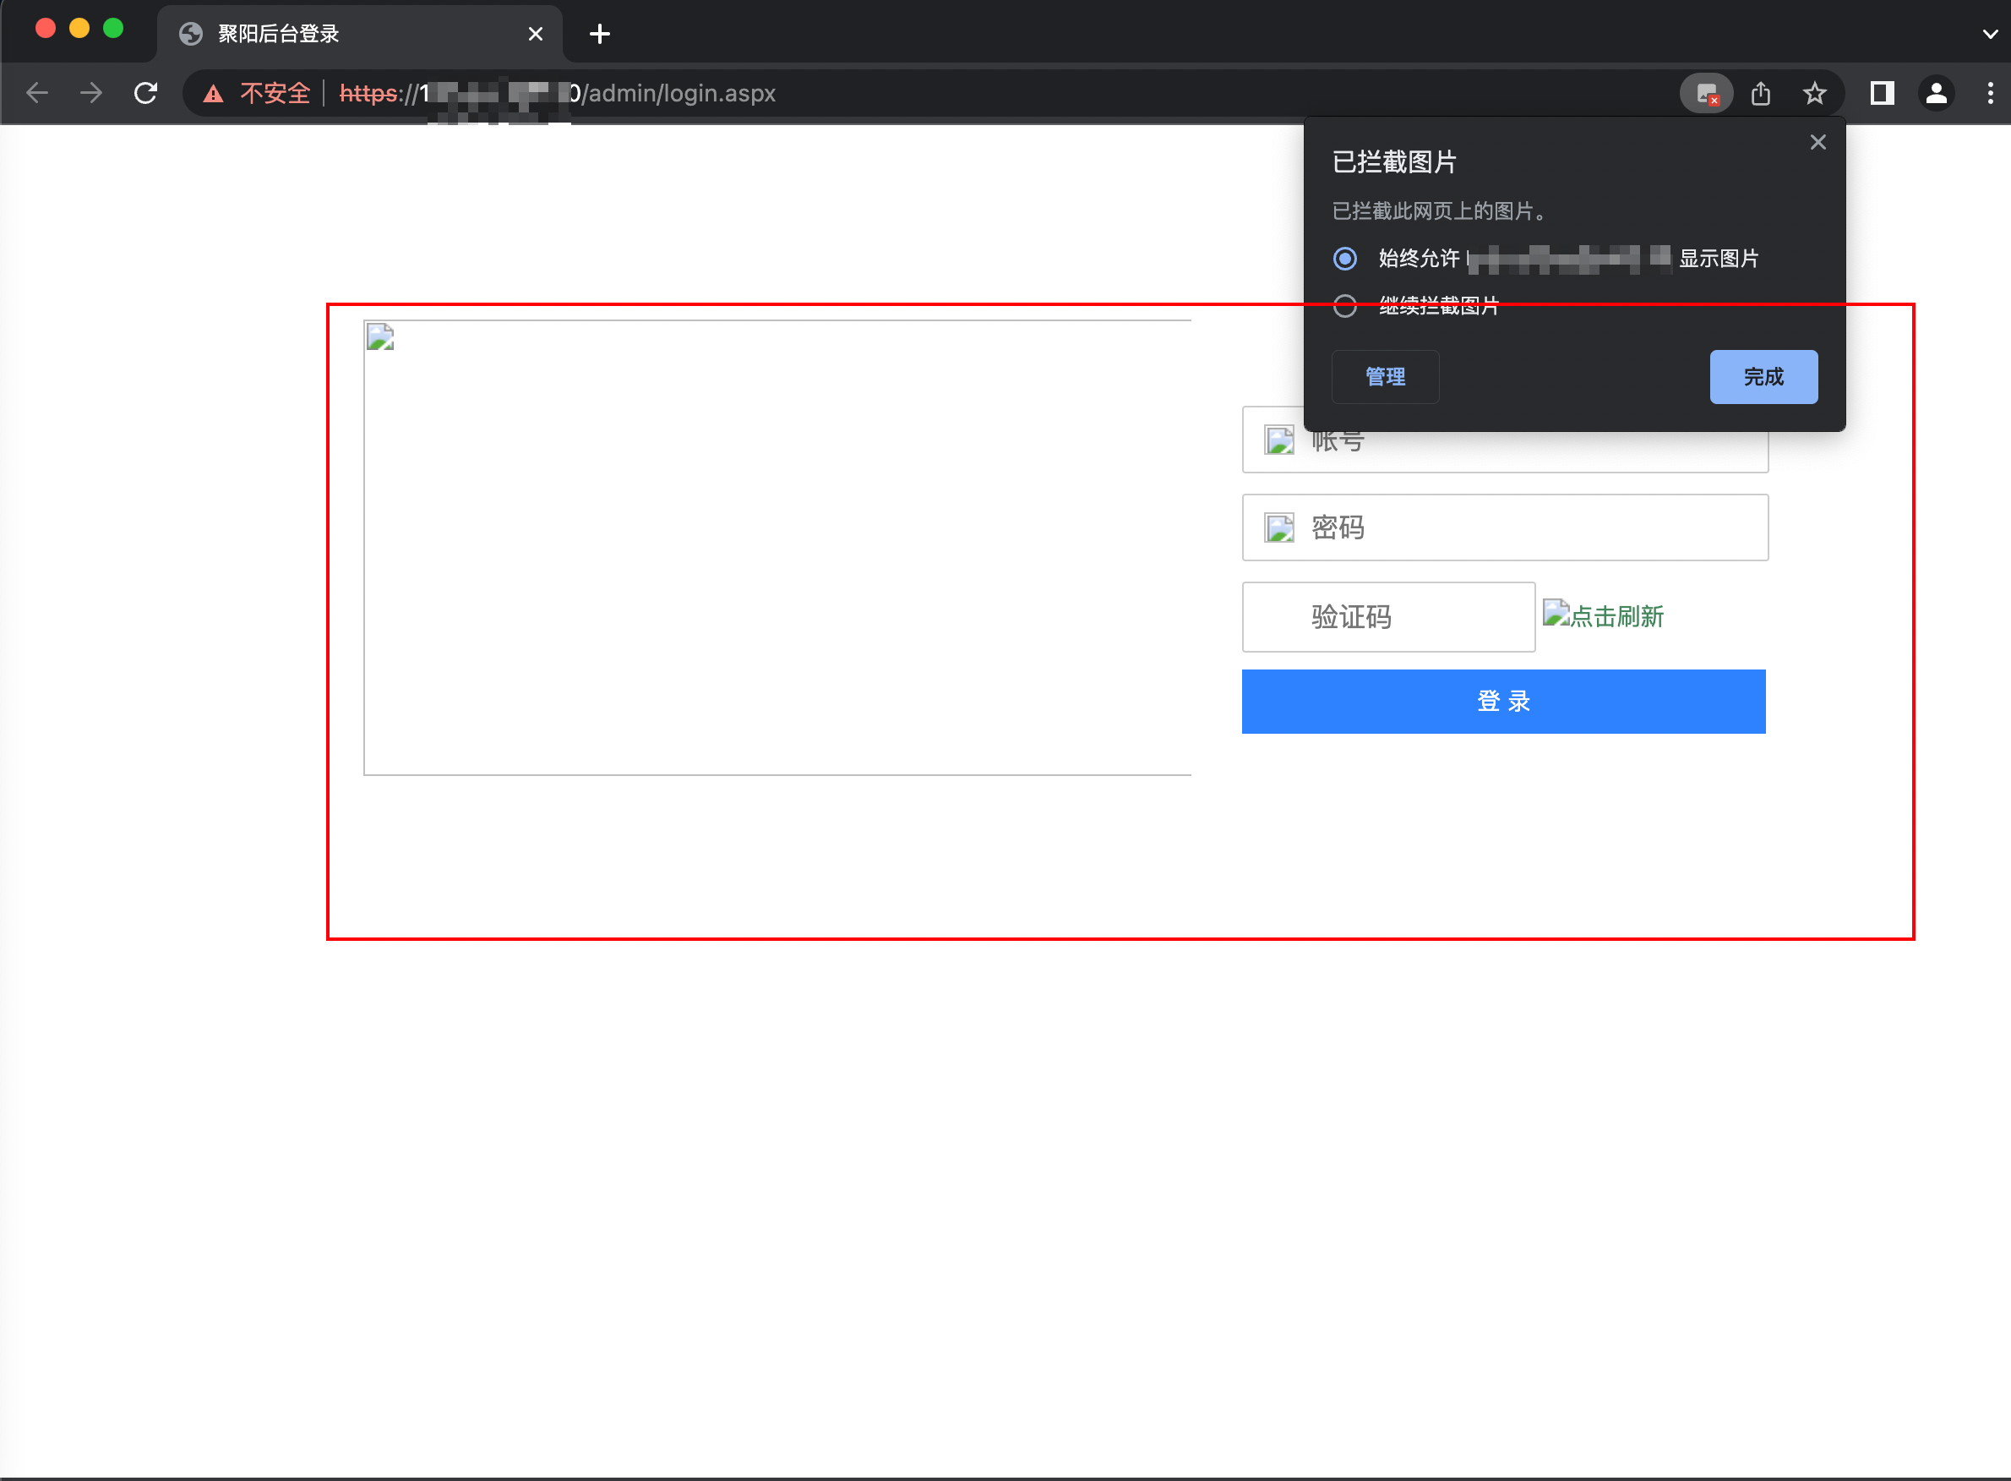This screenshot has height=1481, width=2011.
Task: Click the 点击刷新 captcha refresh link
Action: (x=1604, y=616)
